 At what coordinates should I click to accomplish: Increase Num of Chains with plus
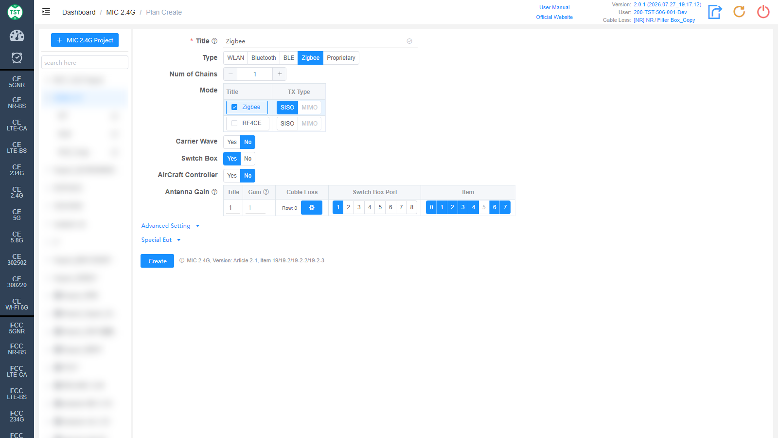coord(280,74)
